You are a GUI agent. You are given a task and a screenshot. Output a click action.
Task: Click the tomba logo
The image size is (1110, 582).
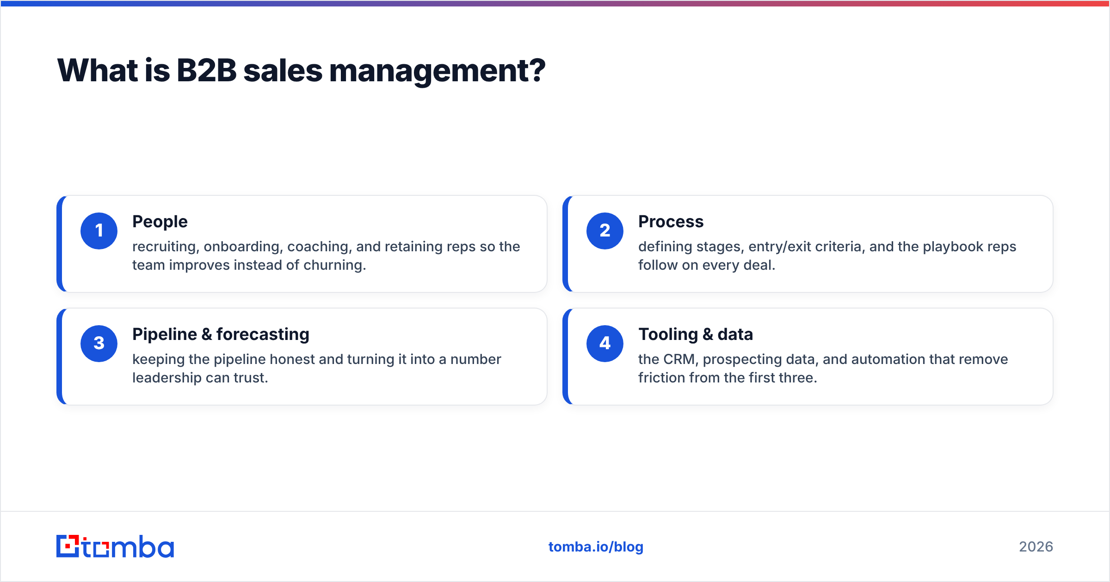pyautogui.click(x=115, y=546)
